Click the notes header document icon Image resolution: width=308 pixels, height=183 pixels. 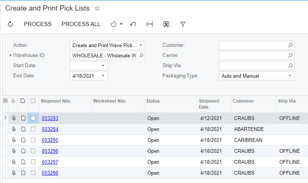pos(23,101)
